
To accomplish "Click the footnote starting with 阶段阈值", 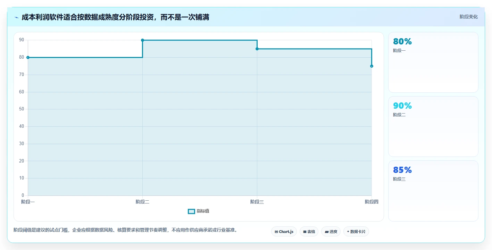I will [125, 230].
